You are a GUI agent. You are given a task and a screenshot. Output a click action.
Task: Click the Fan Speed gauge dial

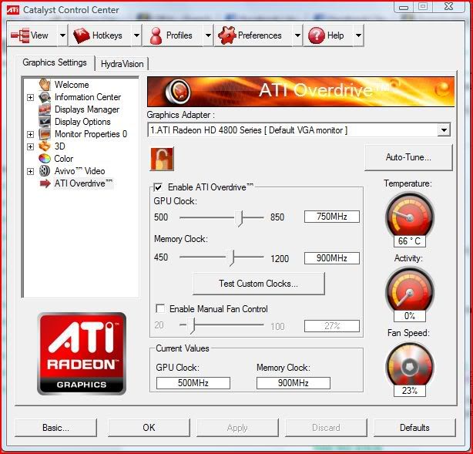coord(410,366)
